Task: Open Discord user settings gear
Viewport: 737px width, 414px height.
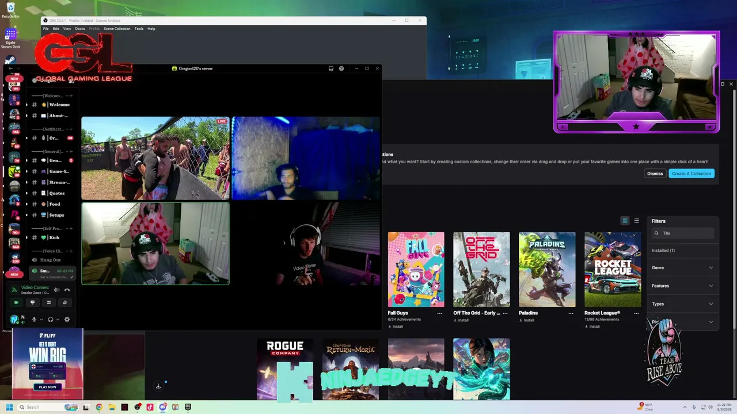Action: [67, 319]
